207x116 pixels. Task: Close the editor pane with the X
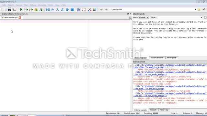(x=131, y=14)
